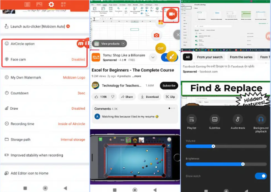The image size is (271, 192).
Task: Open the 8 ball pool video thumbnail
Action: click(x=135, y=157)
